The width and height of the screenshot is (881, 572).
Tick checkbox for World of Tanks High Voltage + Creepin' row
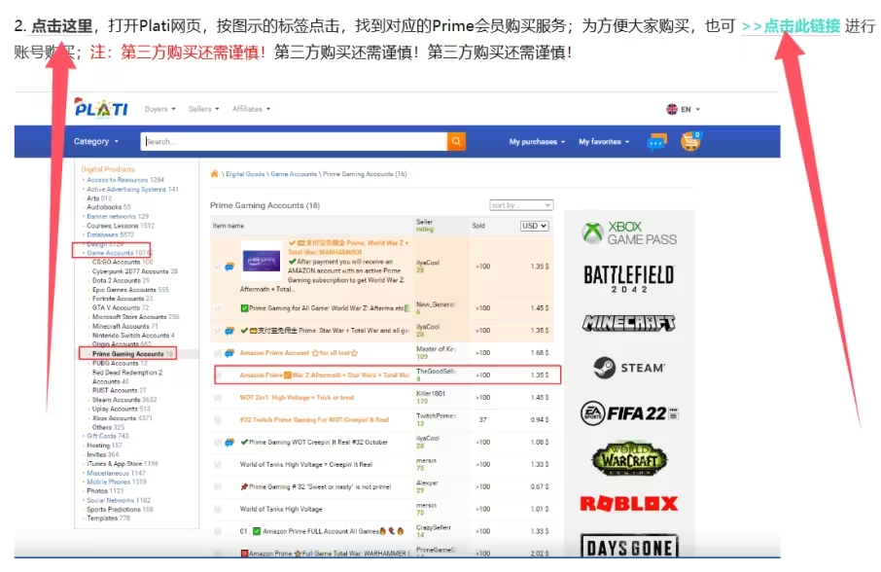tap(218, 465)
